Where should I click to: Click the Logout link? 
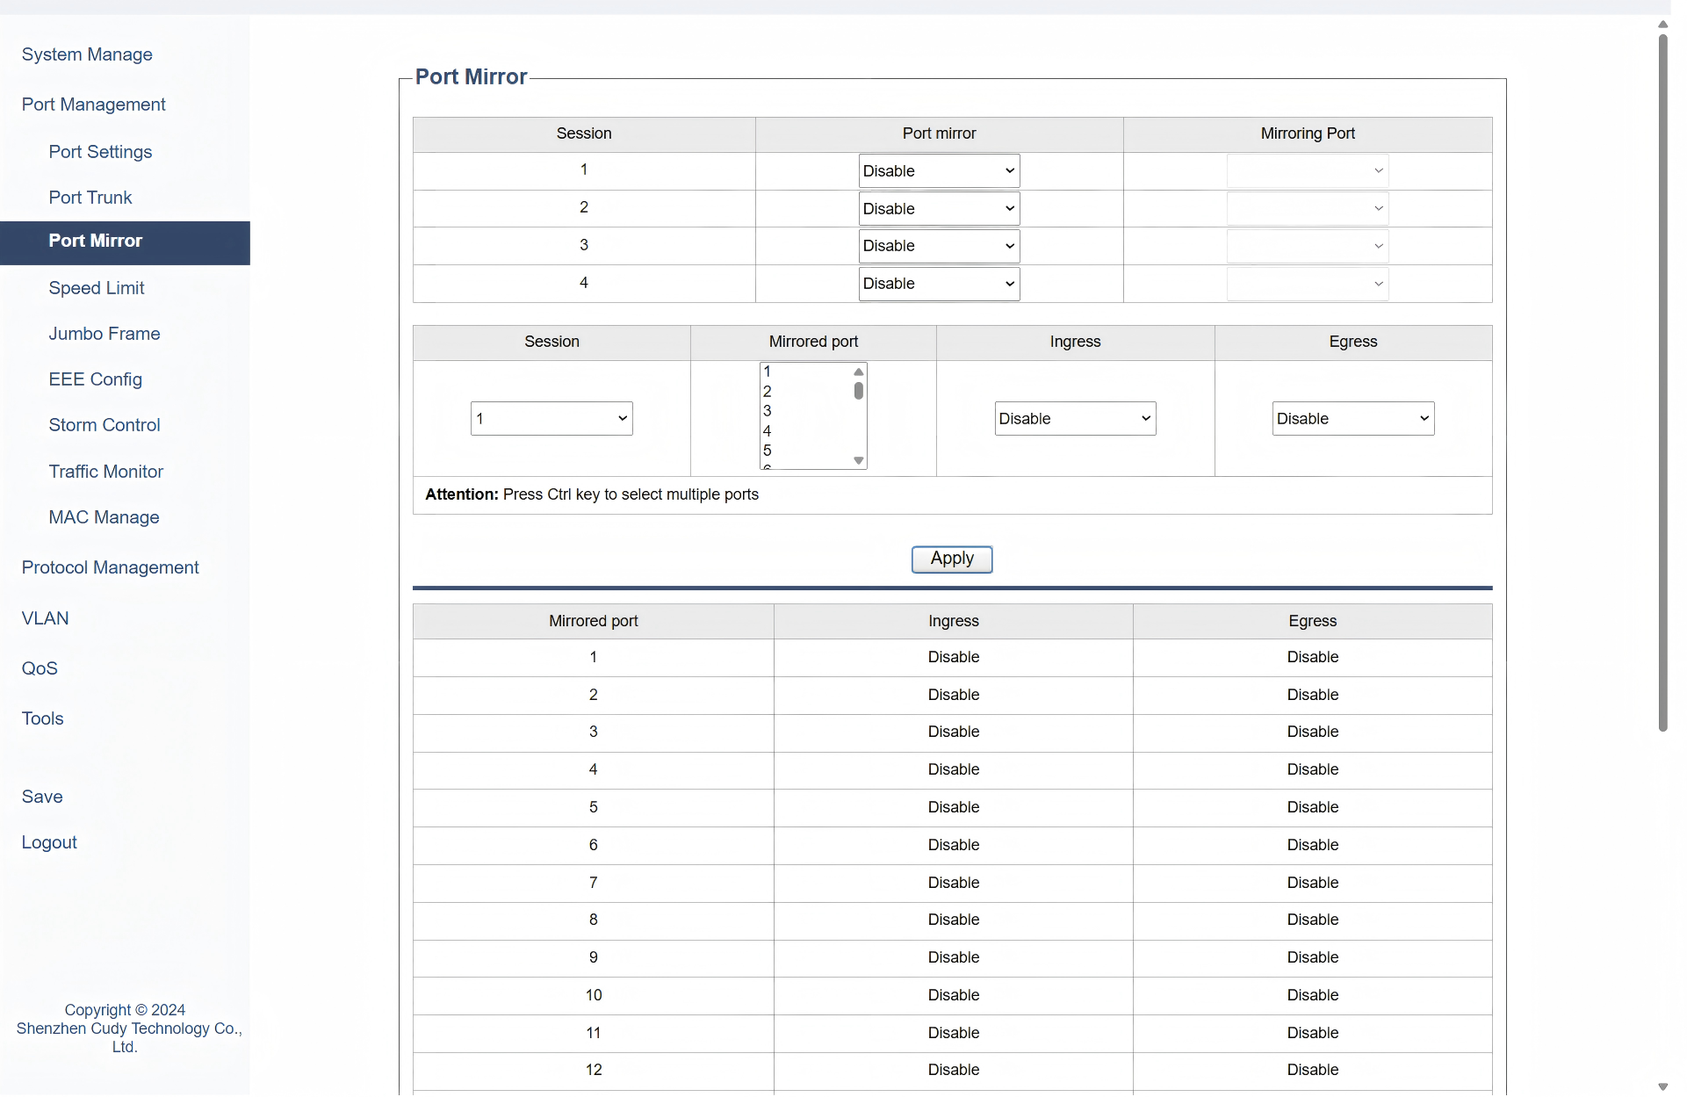tap(49, 842)
